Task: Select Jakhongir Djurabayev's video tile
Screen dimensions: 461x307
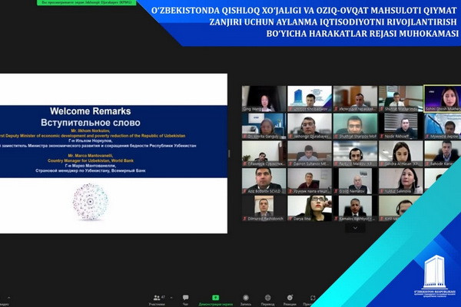Action: pyautogui.click(x=307, y=126)
